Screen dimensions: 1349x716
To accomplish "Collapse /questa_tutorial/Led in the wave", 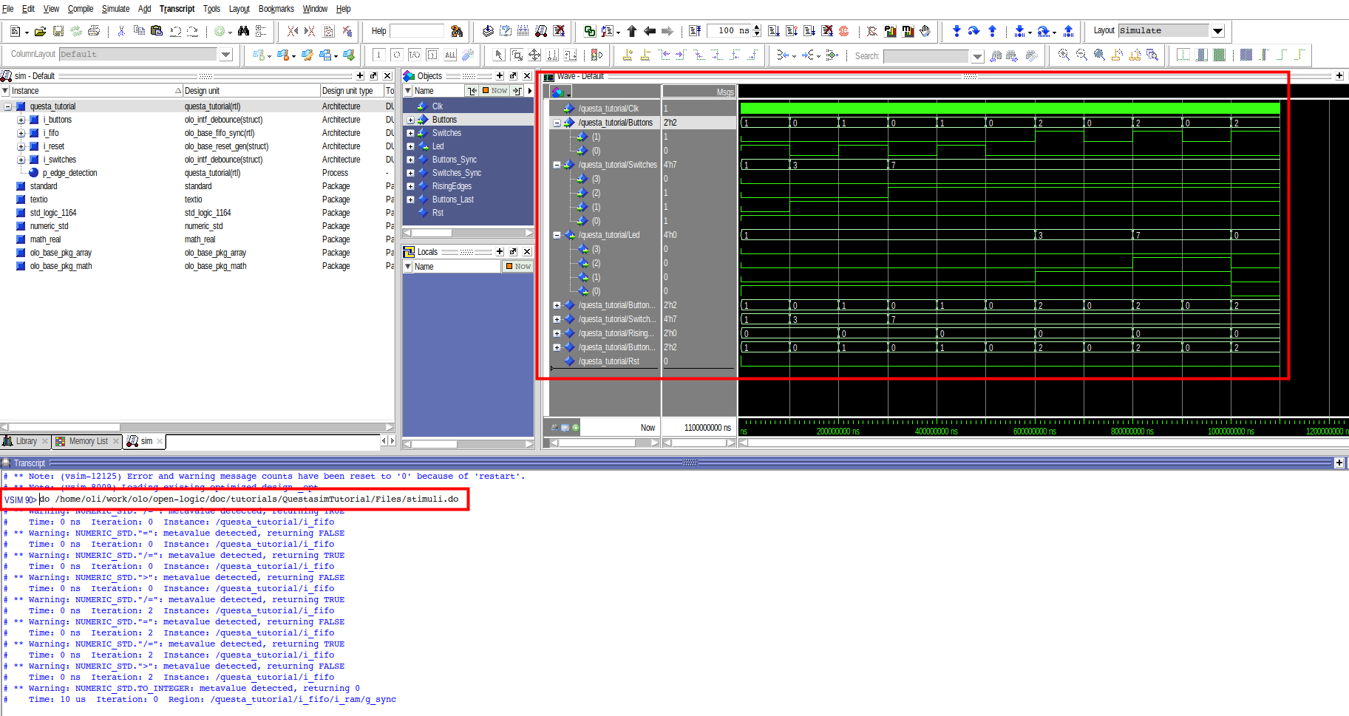I will [x=557, y=235].
